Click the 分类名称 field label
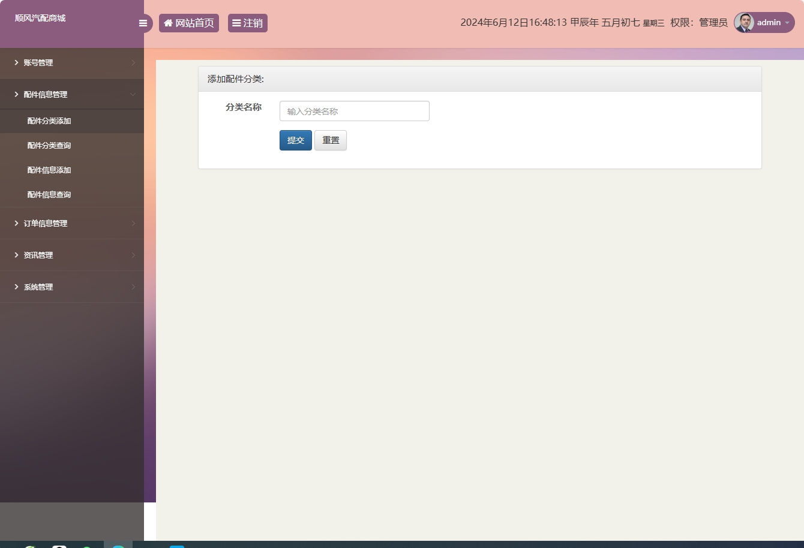The image size is (804, 548). click(x=244, y=107)
